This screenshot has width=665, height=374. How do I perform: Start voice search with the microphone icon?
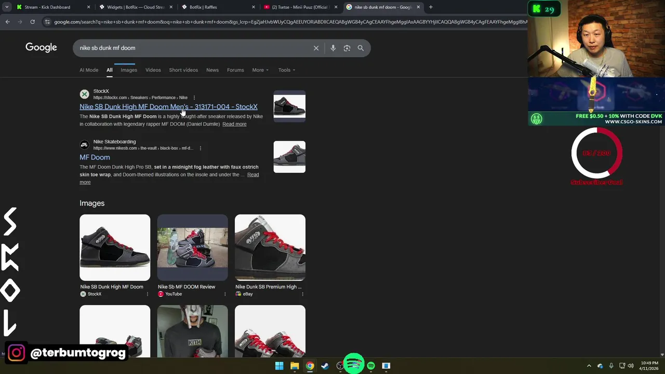(333, 48)
